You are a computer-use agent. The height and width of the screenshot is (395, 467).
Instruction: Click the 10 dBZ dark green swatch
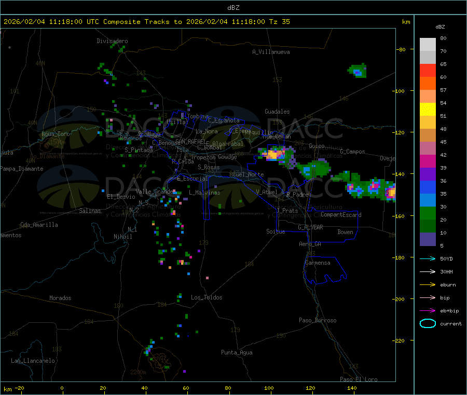coord(428,226)
